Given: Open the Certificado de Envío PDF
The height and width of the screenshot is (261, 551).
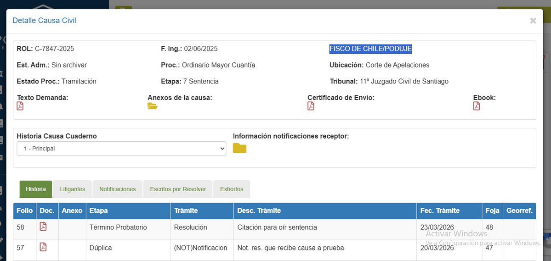Looking at the screenshot, I should tap(311, 106).
